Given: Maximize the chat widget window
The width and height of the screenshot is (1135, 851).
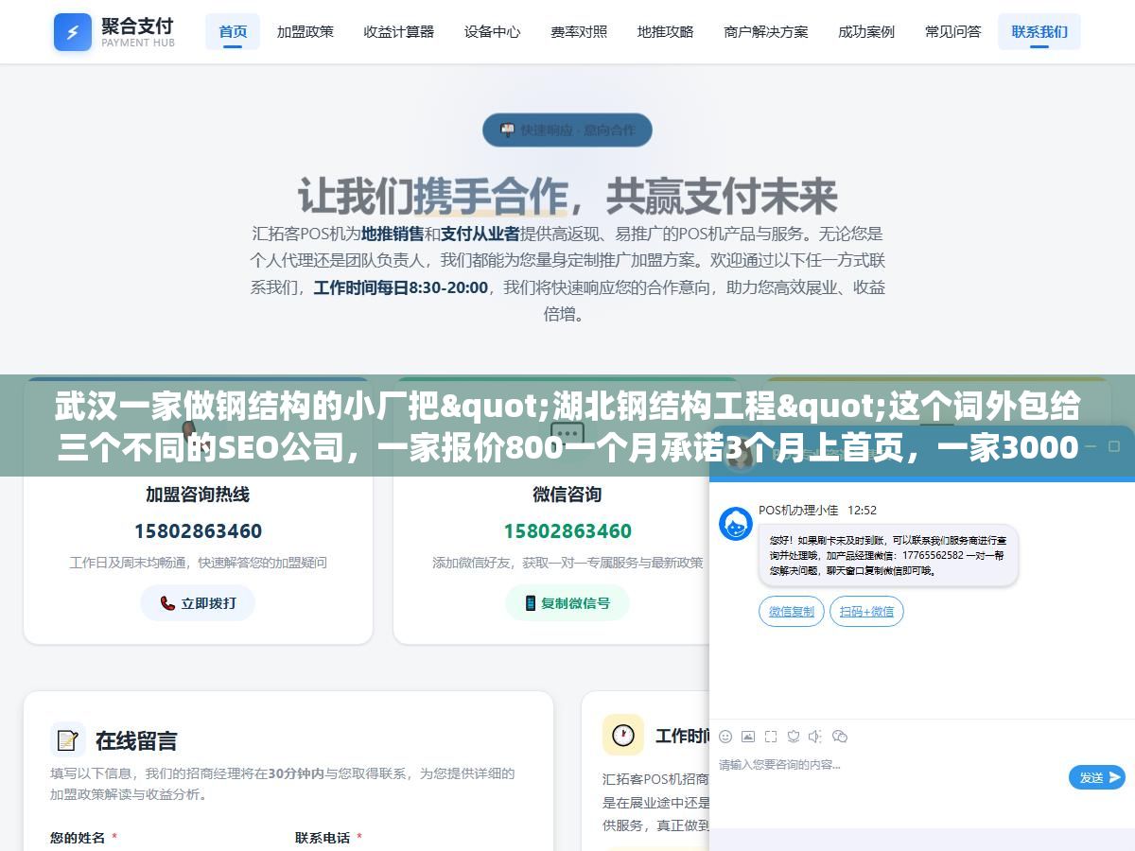Looking at the screenshot, I should point(1116,445).
